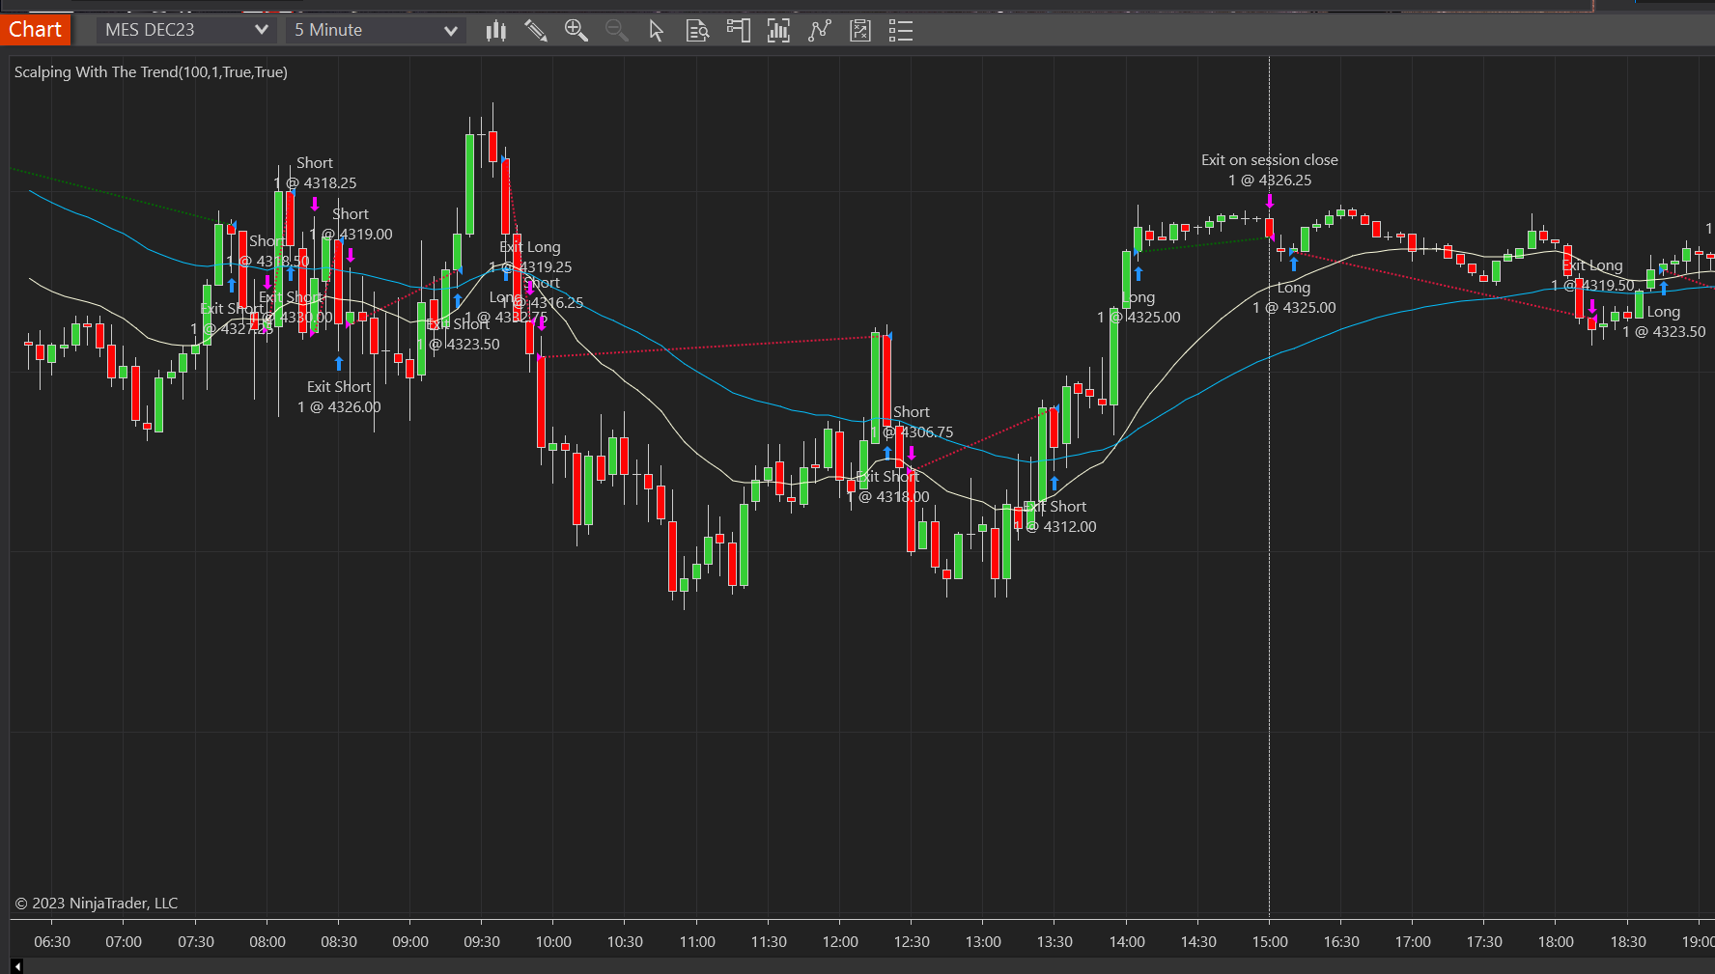Open the Chart Trader icon
The height and width of the screenshot is (974, 1715).
point(739,31)
